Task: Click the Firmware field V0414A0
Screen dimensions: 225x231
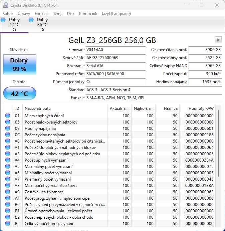Action: coord(116,50)
